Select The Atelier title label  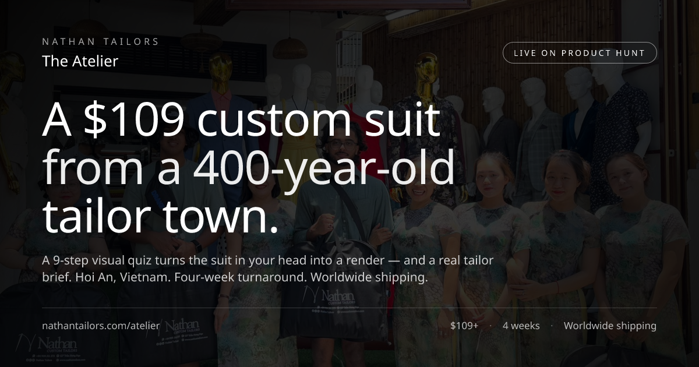[80, 61]
